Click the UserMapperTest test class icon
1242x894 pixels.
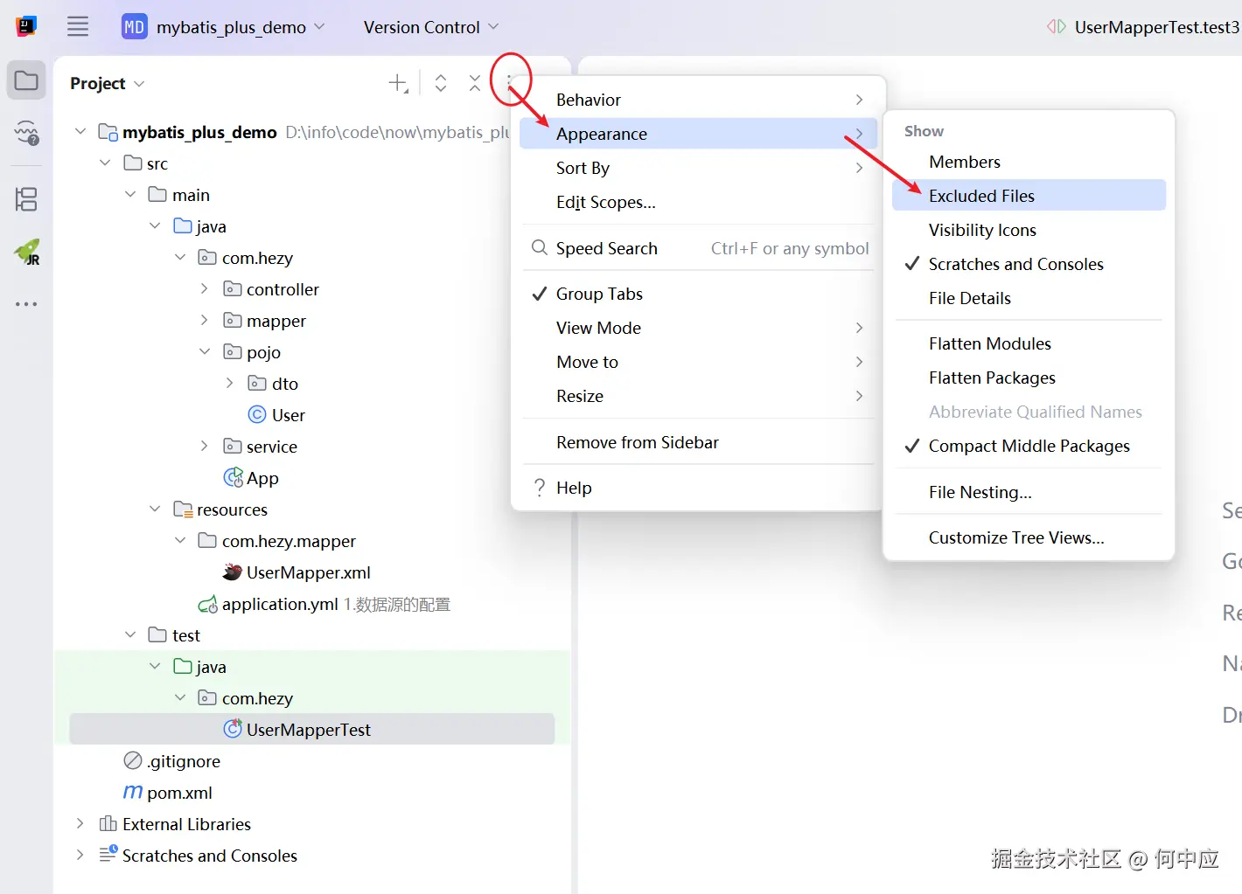click(x=233, y=729)
